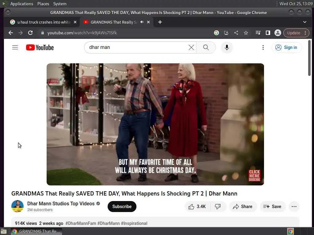Viewport: 314px width, 235px height.
Task: Click the video title text beginning GRANDMAS
Action: pos(124,193)
